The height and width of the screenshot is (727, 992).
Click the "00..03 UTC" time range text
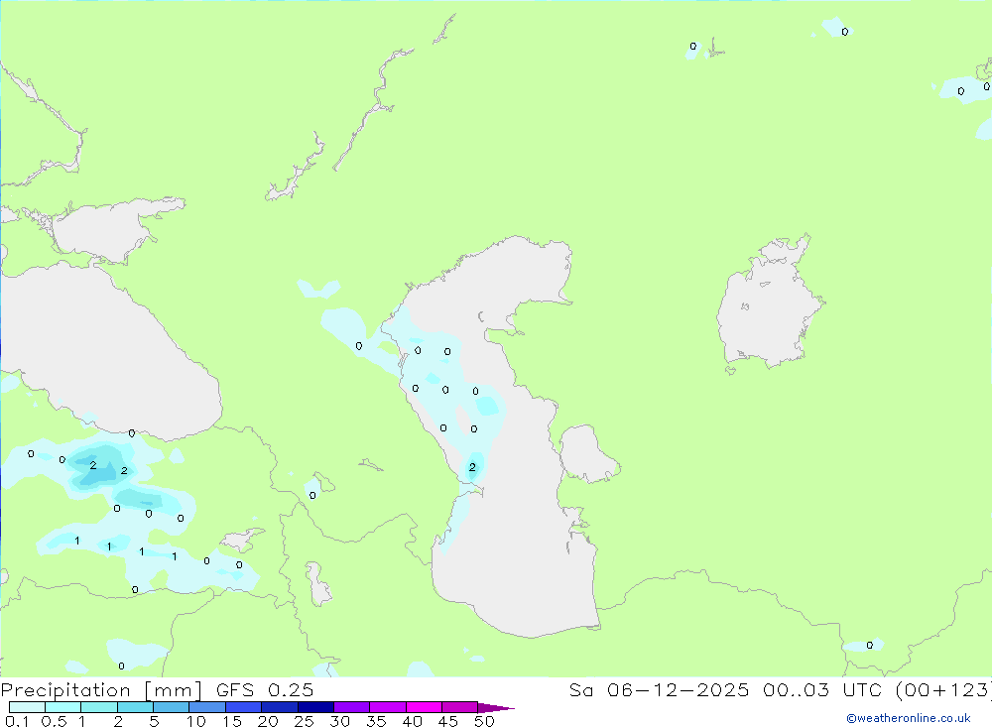coord(823,690)
